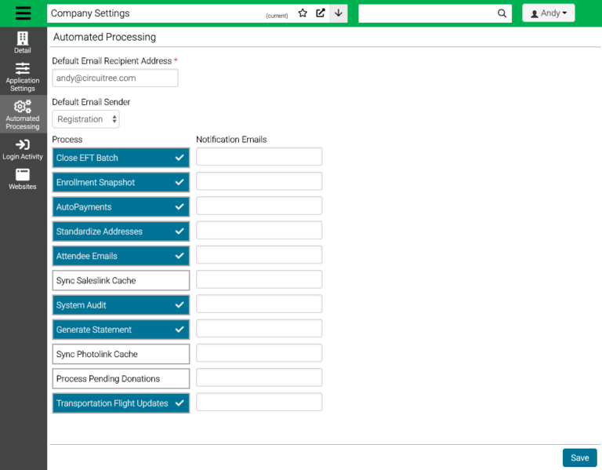
Task: Toggle off Transportation Flight Updates process
Action: (121, 403)
